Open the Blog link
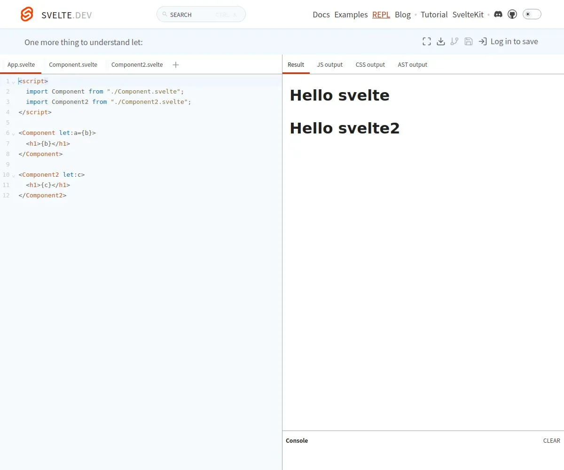This screenshot has width=564, height=470. (403, 15)
